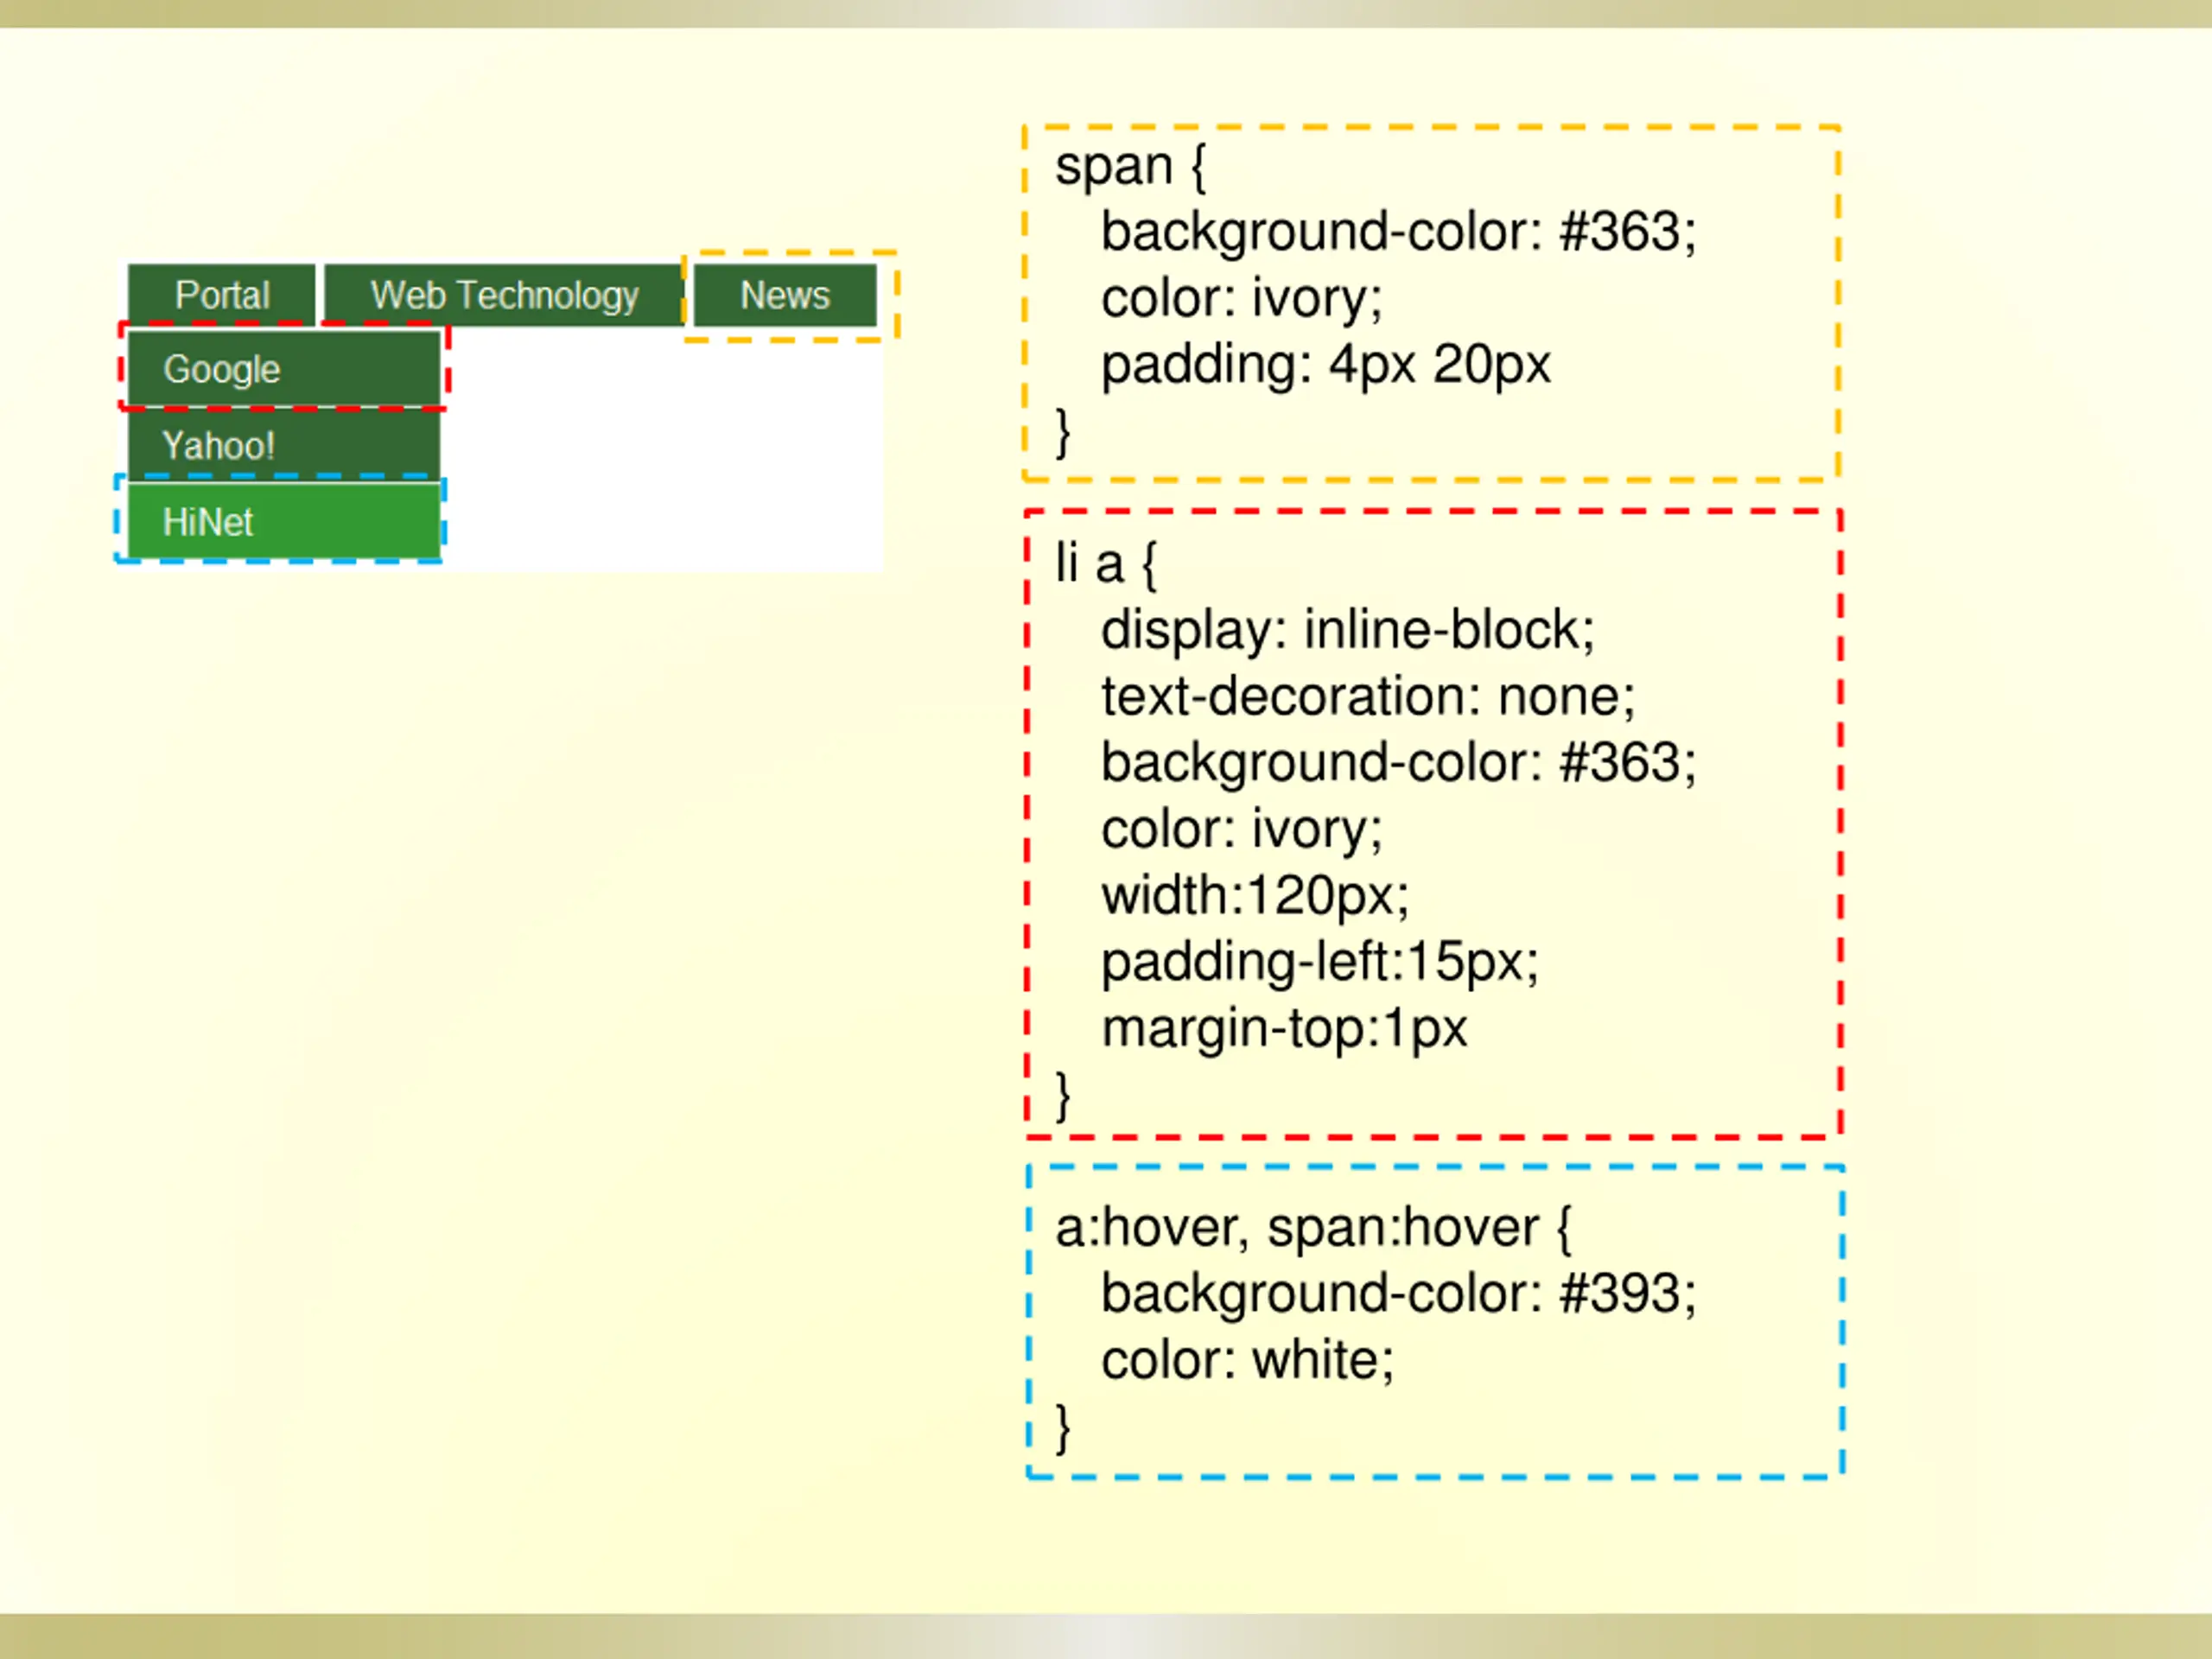Open the Yahoo! link

[284, 445]
